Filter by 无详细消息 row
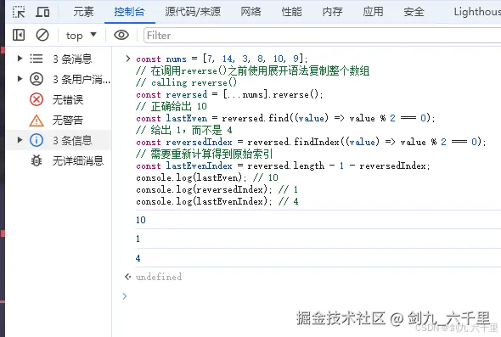Viewport: 501px width, 337px height. [59, 160]
